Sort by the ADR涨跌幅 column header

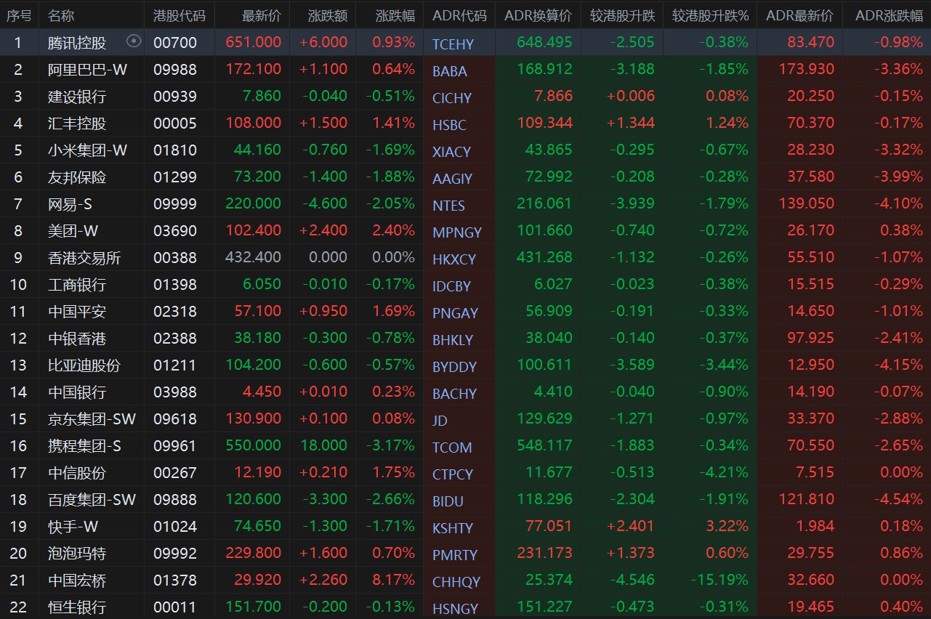[x=889, y=15]
